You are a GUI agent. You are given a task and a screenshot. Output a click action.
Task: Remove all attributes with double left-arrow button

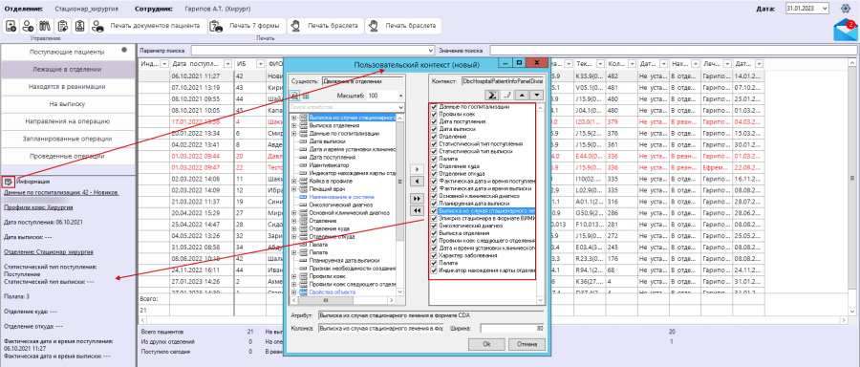pyautogui.click(x=417, y=210)
